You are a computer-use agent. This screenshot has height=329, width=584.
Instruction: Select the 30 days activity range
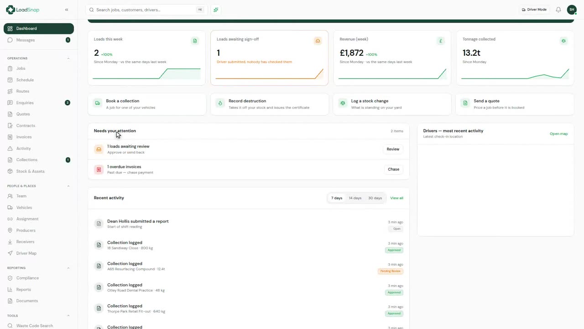pyautogui.click(x=375, y=198)
